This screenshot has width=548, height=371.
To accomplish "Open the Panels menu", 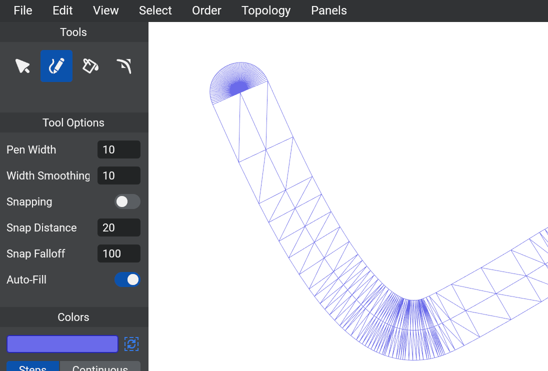I will pyautogui.click(x=329, y=10).
